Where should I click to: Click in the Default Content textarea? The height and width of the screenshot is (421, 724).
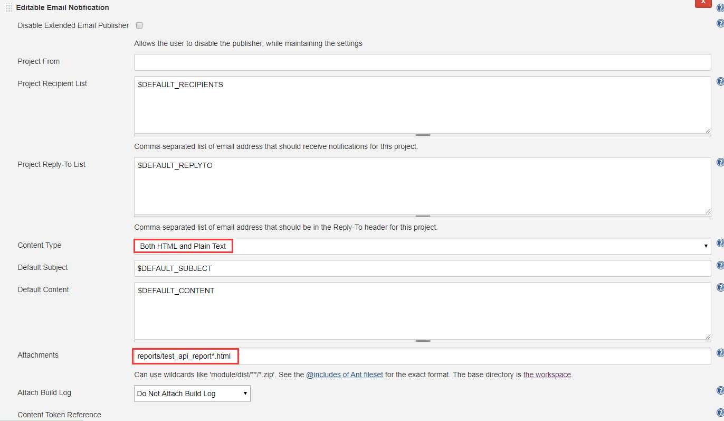click(x=422, y=311)
